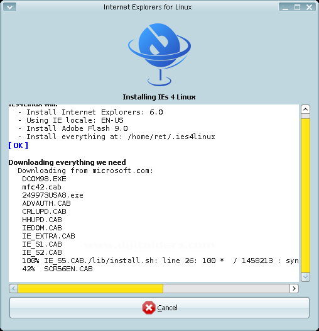Select the IE_EXTRA.CAB line

[48, 236]
